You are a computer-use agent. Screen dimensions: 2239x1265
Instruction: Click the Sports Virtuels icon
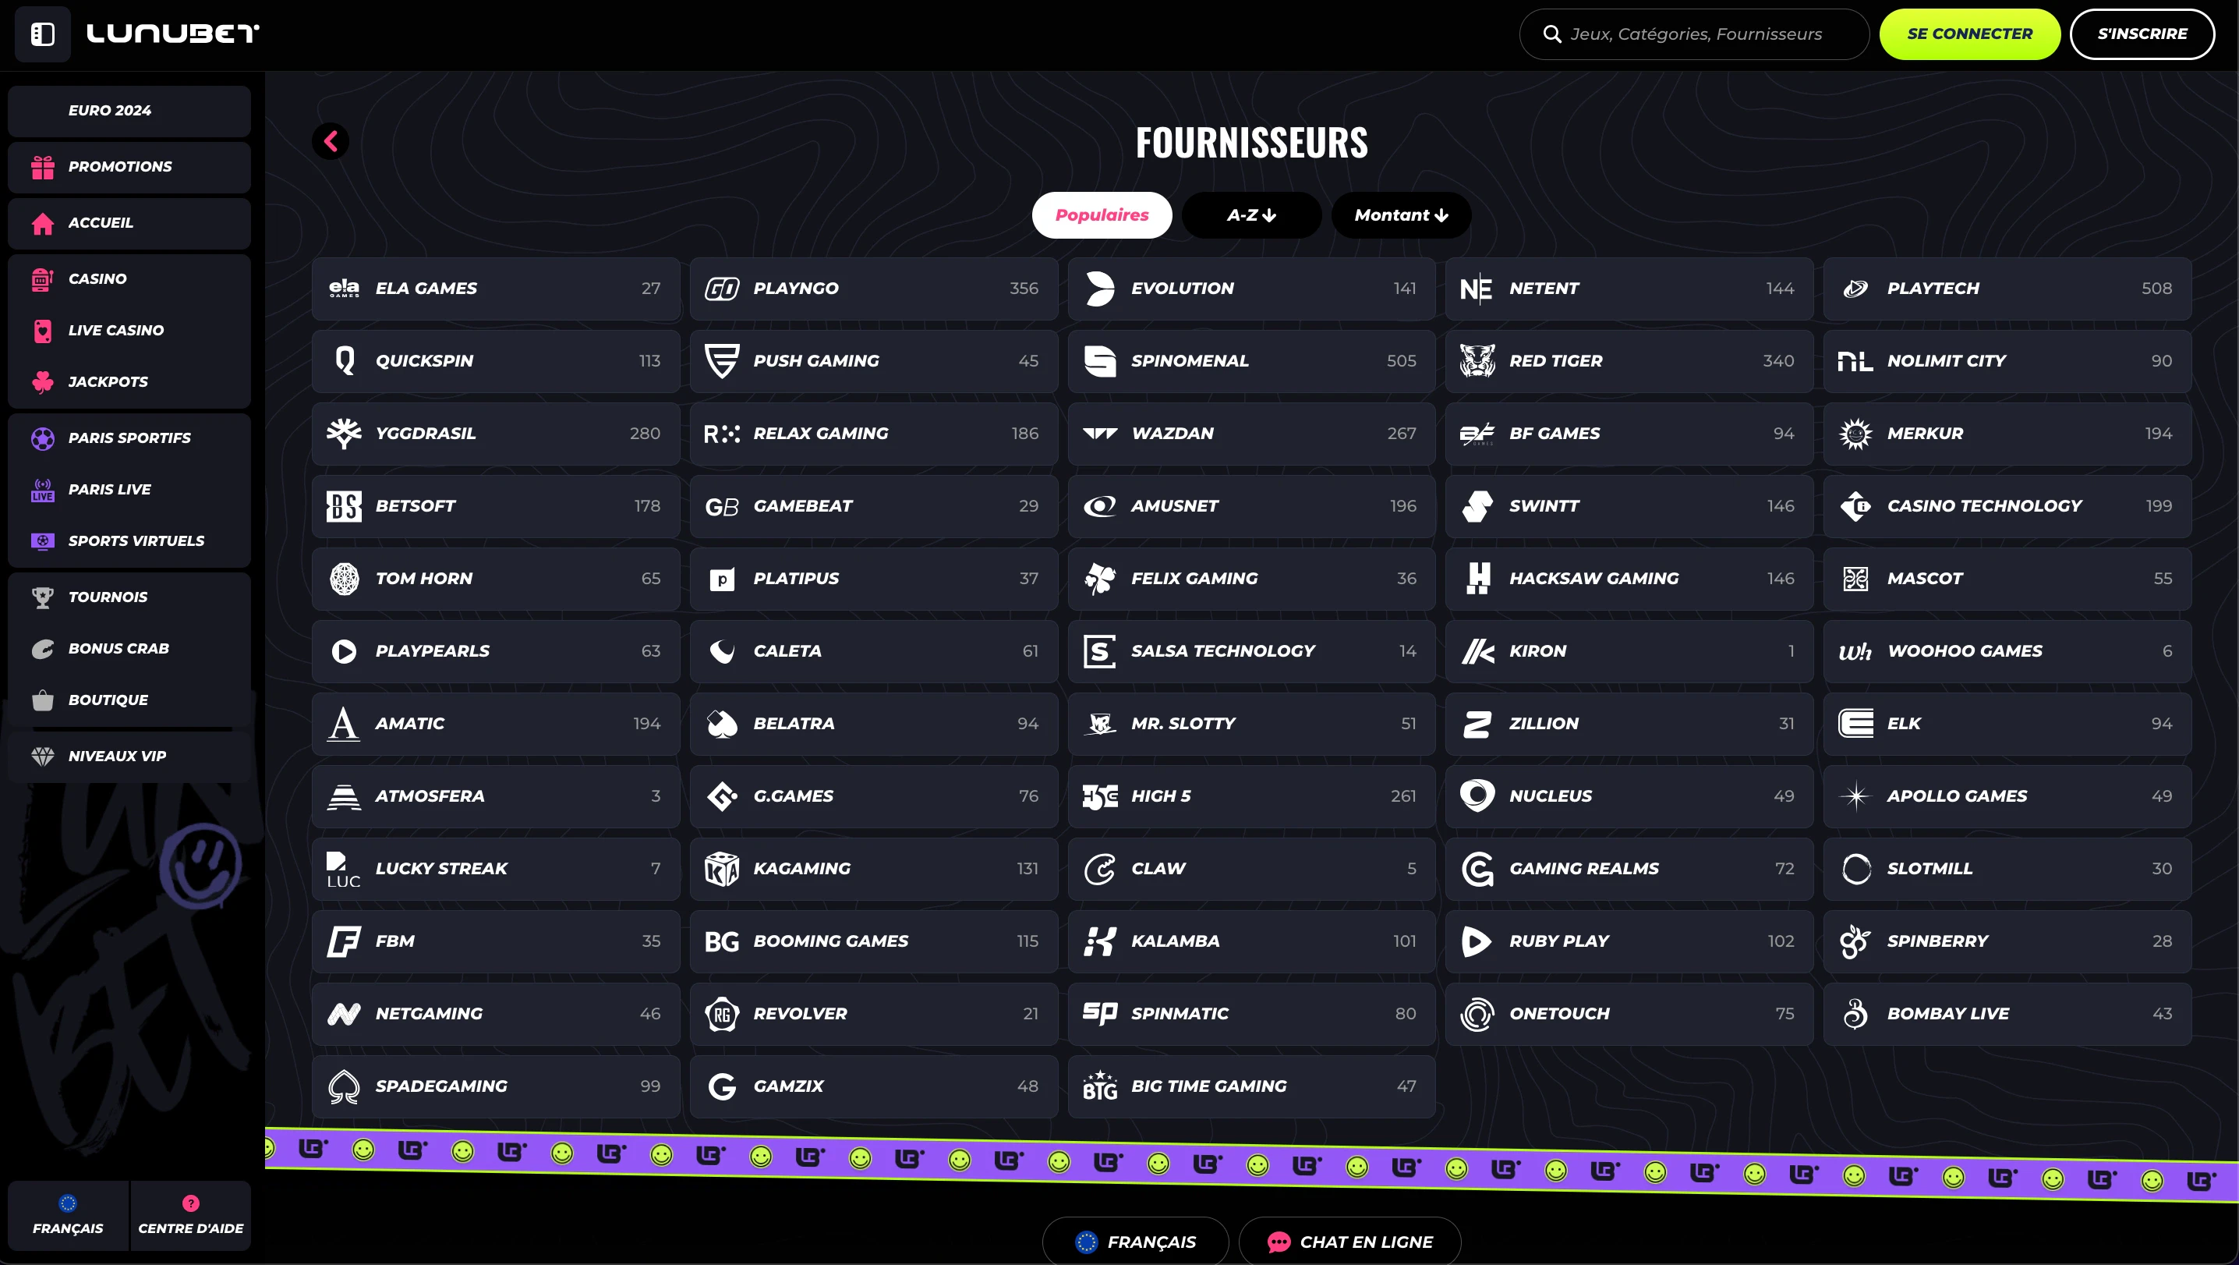pyautogui.click(x=43, y=540)
